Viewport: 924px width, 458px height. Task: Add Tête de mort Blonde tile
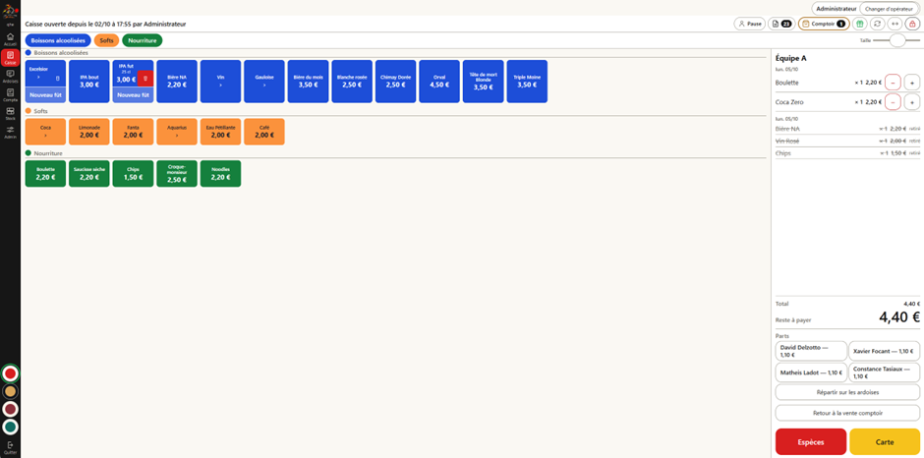point(484,82)
